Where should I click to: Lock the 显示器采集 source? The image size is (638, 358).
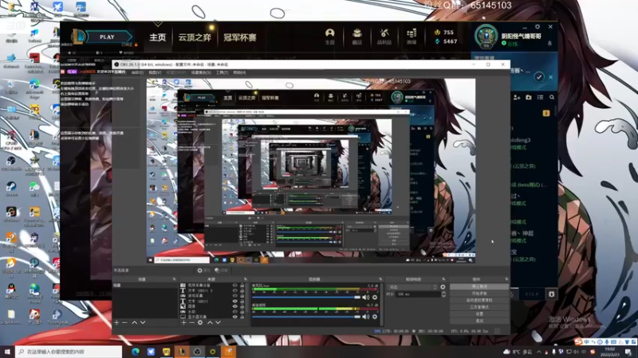pyautogui.click(x=242, y=317)
